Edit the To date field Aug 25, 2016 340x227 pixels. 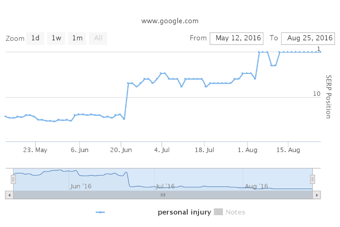pyautogui.click(x=308, y=39)
